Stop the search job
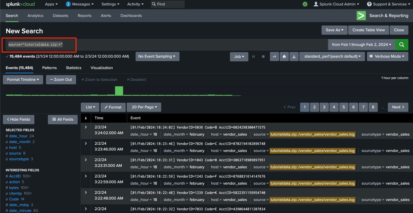Viewport: 413px width, 213px height. [263, 56]
